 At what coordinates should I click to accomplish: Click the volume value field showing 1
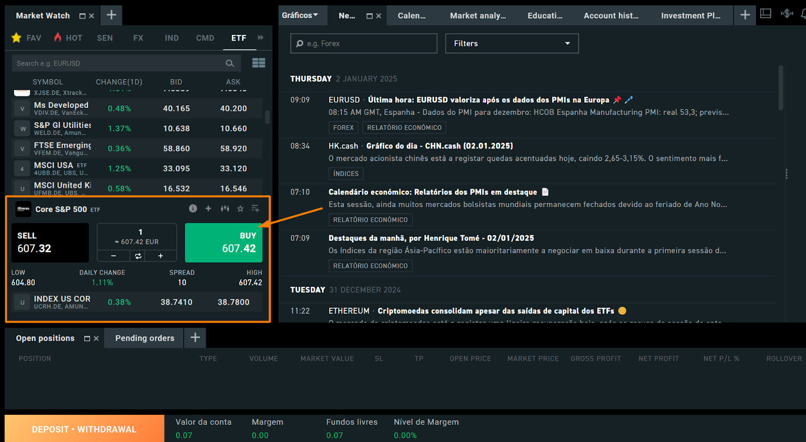[x=137, y=236]
